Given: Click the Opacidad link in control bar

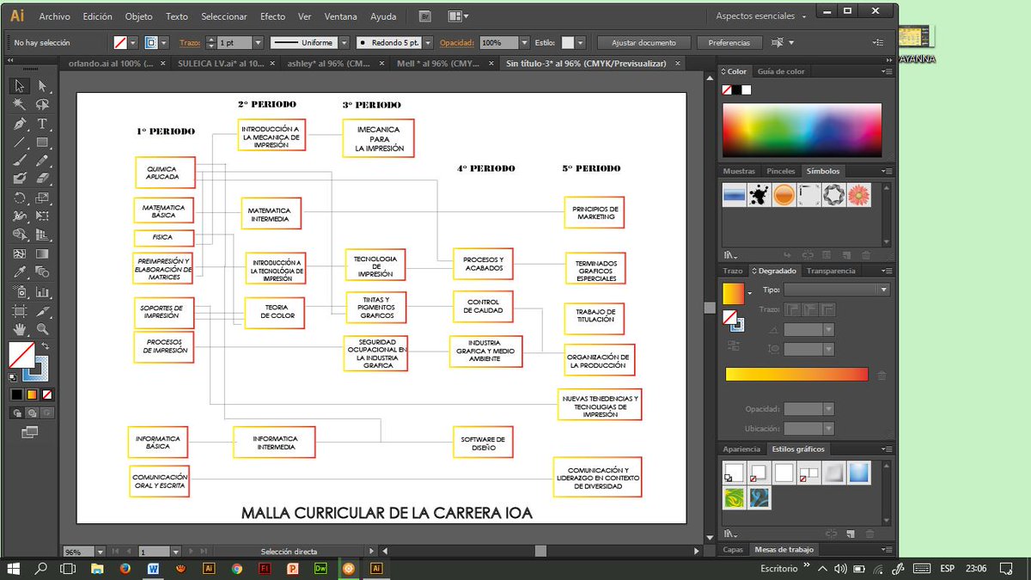Looking at the screenshot, I should [x=456, y=42].
